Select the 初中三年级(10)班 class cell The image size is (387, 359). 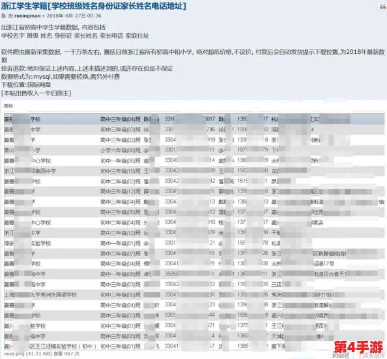(121, 171)
